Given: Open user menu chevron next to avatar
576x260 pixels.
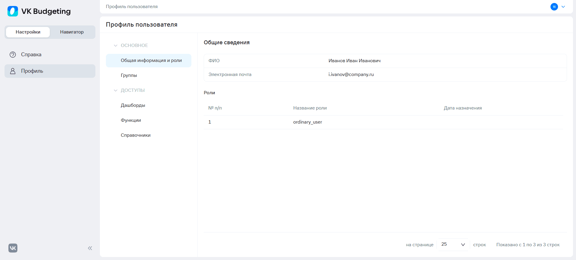Looking at the screenshot, I should 563,7.
